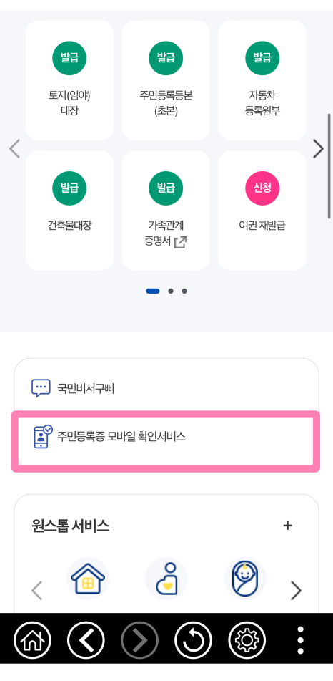Open the three-dot more options menu
Image resolution: width=333 pixels, height=681 pixels.
300,640
